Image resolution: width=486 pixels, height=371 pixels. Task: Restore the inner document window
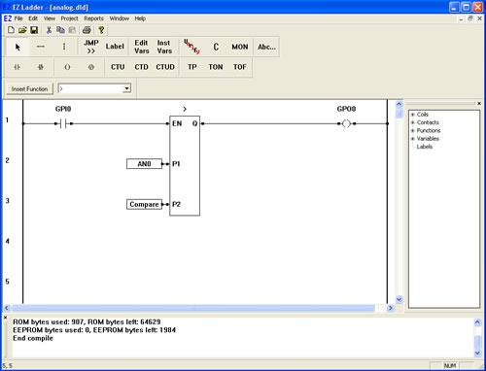point(470,18)
